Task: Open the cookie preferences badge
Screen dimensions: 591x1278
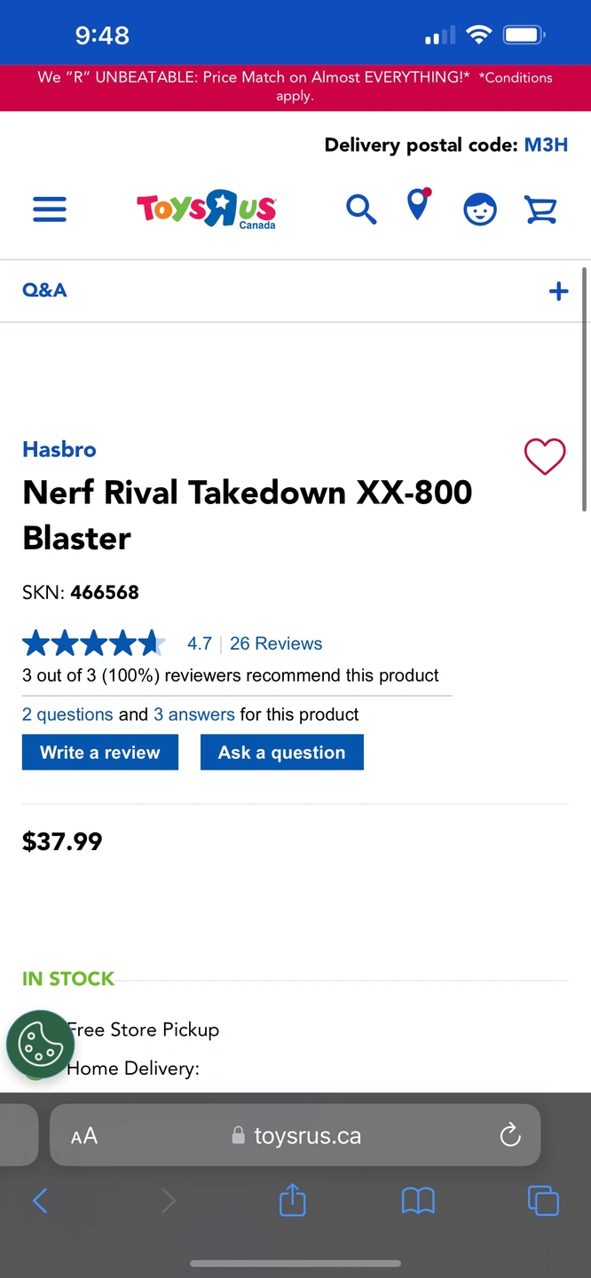Action: (40, 1044)
